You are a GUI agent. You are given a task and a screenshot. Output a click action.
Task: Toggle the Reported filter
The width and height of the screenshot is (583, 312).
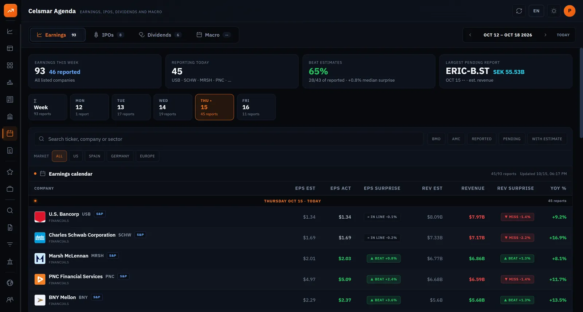(x=482, y=139)
